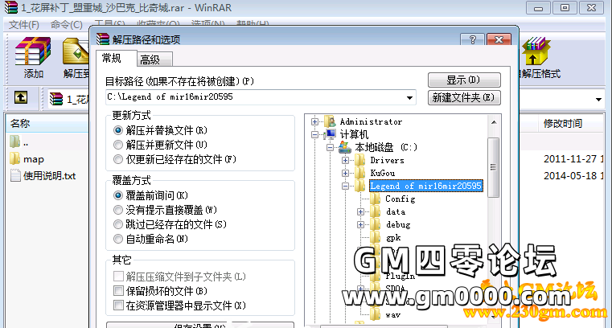The height and width of the screenshot is (328, 612).
Task: Select the parent folder '..' icon
Action: 14,142
